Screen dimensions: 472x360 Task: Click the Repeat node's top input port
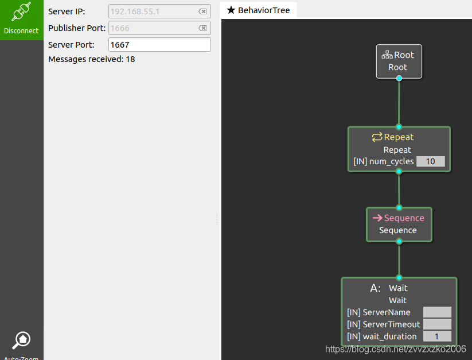tap(399, 127)
